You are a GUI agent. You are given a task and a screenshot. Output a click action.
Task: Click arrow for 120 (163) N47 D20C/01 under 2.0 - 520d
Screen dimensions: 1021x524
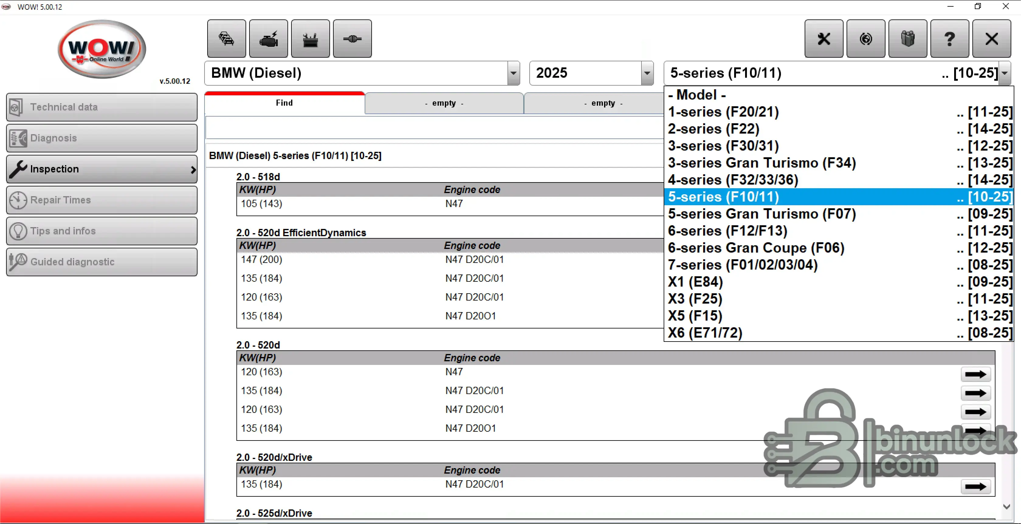click(x=976, y=412)
